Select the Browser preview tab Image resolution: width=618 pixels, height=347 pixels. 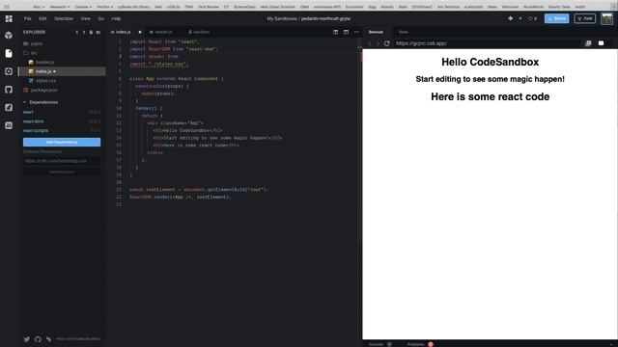pyautogui.click(x=376, y=32)
